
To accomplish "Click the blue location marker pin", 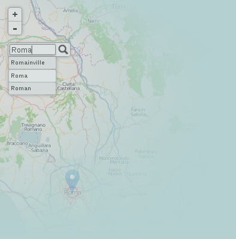I will (72, 179).
